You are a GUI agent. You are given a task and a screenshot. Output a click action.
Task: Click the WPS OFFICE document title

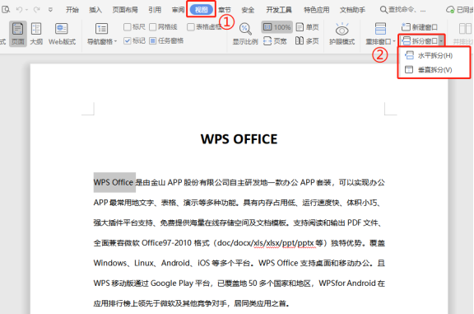[239, 139]
